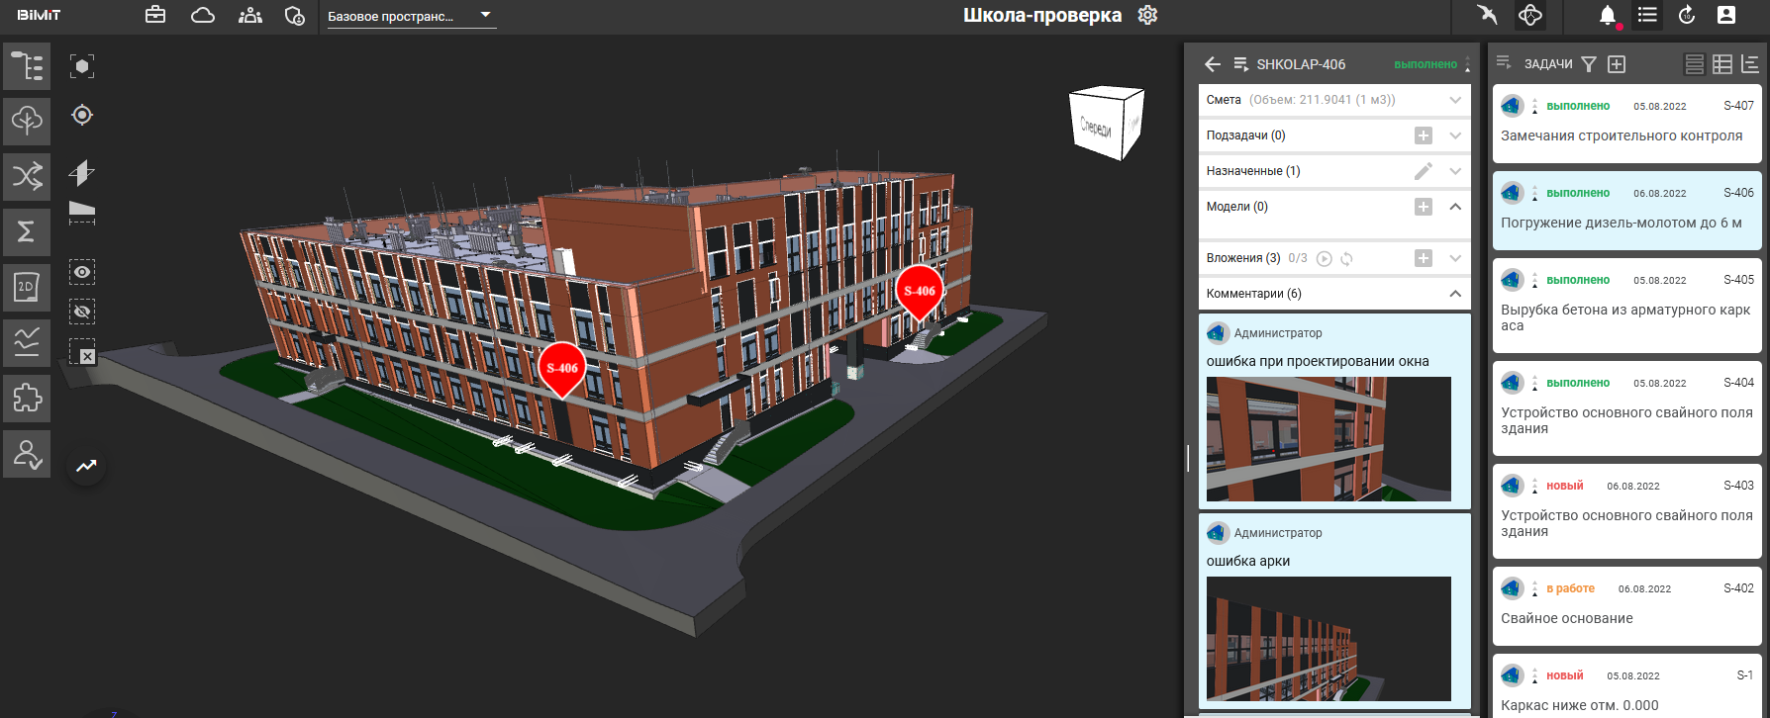Add a new task with plus button
Image resolution: width=1770 pixels, height=718 pixels.
pyautogui.click(x=1617, y=64)
